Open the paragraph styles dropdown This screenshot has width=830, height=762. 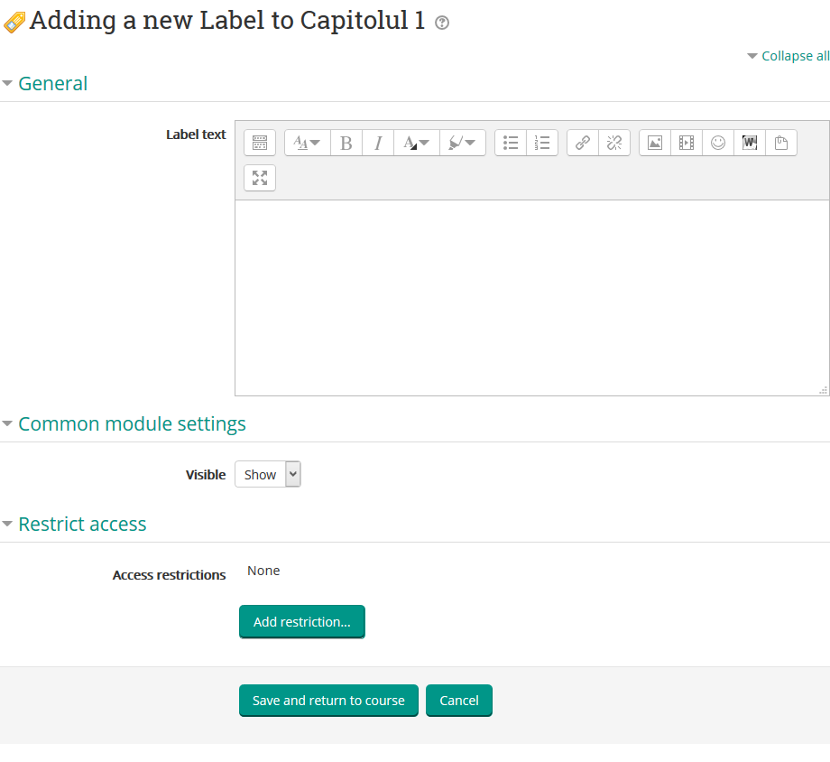tap(307, 142)
